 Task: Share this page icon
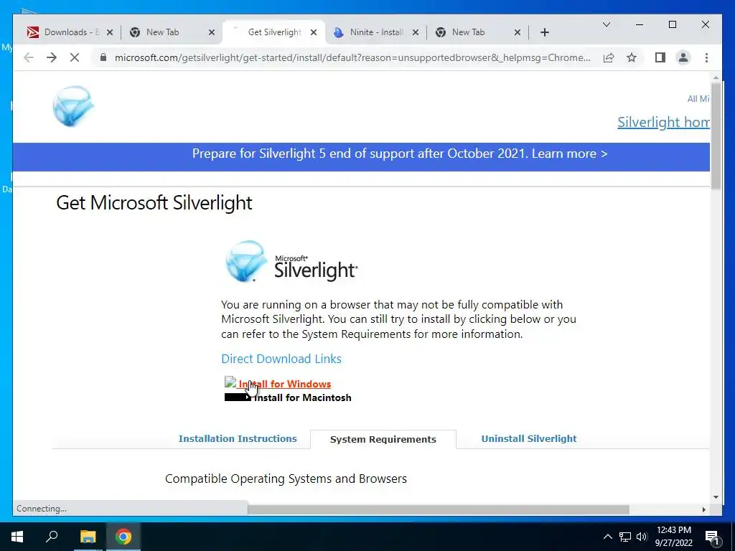click(609, 57)
